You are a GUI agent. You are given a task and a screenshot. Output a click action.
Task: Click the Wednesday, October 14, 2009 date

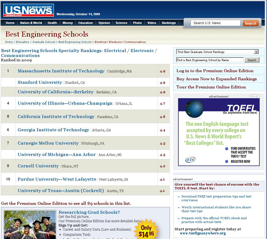click(x=78, y=14)
